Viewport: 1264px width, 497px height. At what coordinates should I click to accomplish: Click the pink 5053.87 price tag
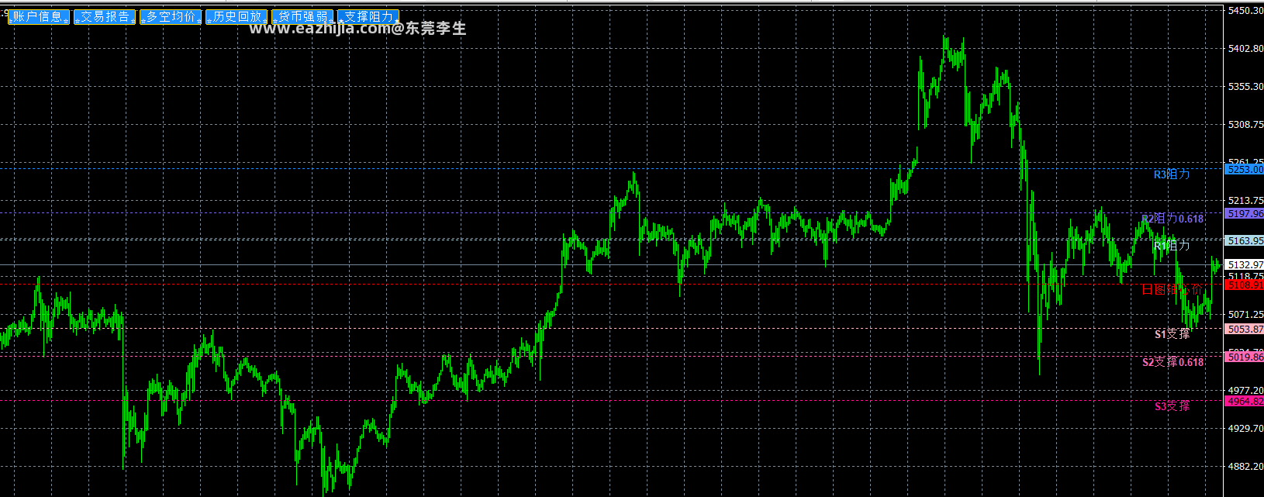1244,330
